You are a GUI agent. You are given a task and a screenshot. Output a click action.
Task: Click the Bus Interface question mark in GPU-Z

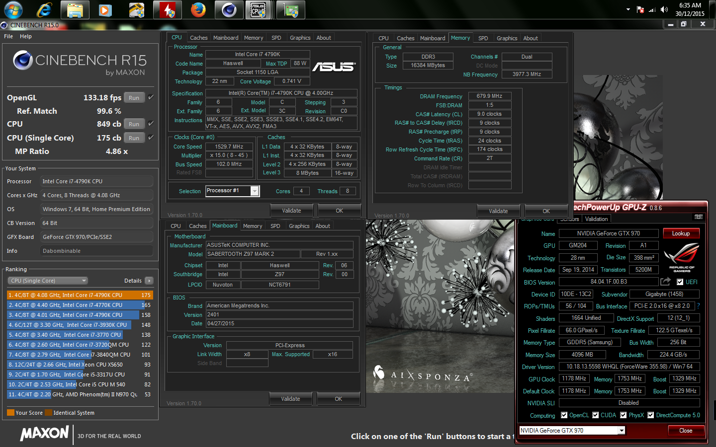(698, 306)
